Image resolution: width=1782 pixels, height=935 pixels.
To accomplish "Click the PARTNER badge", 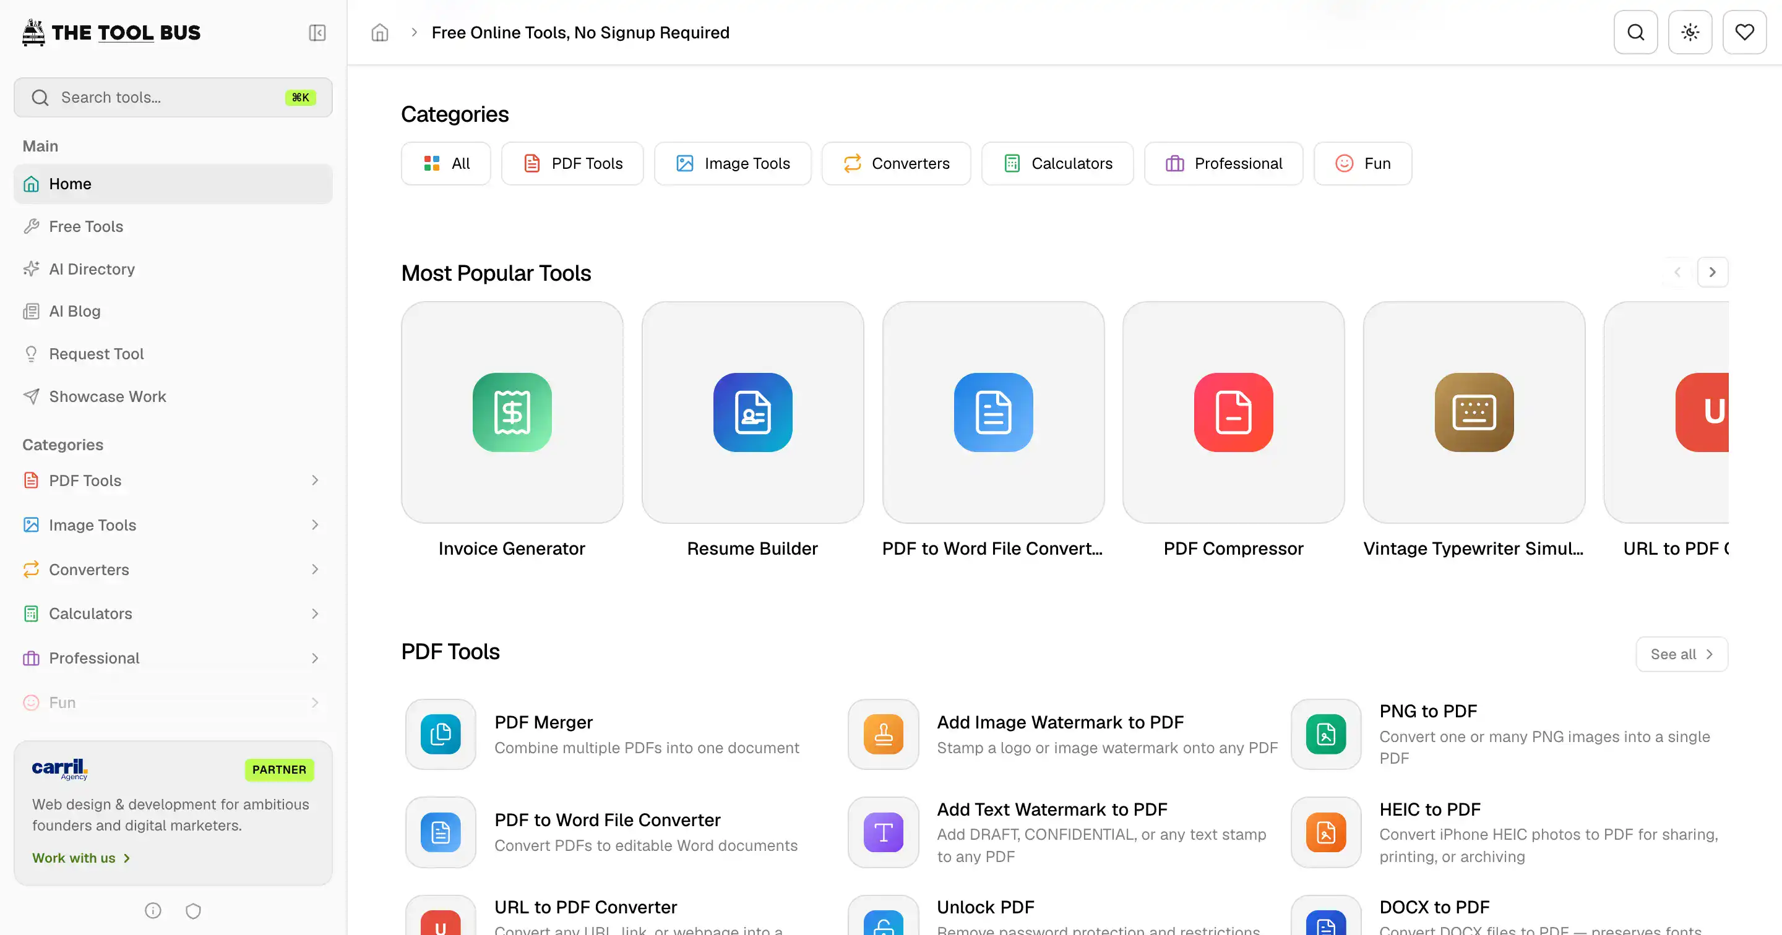I will (x=280, y=770).
